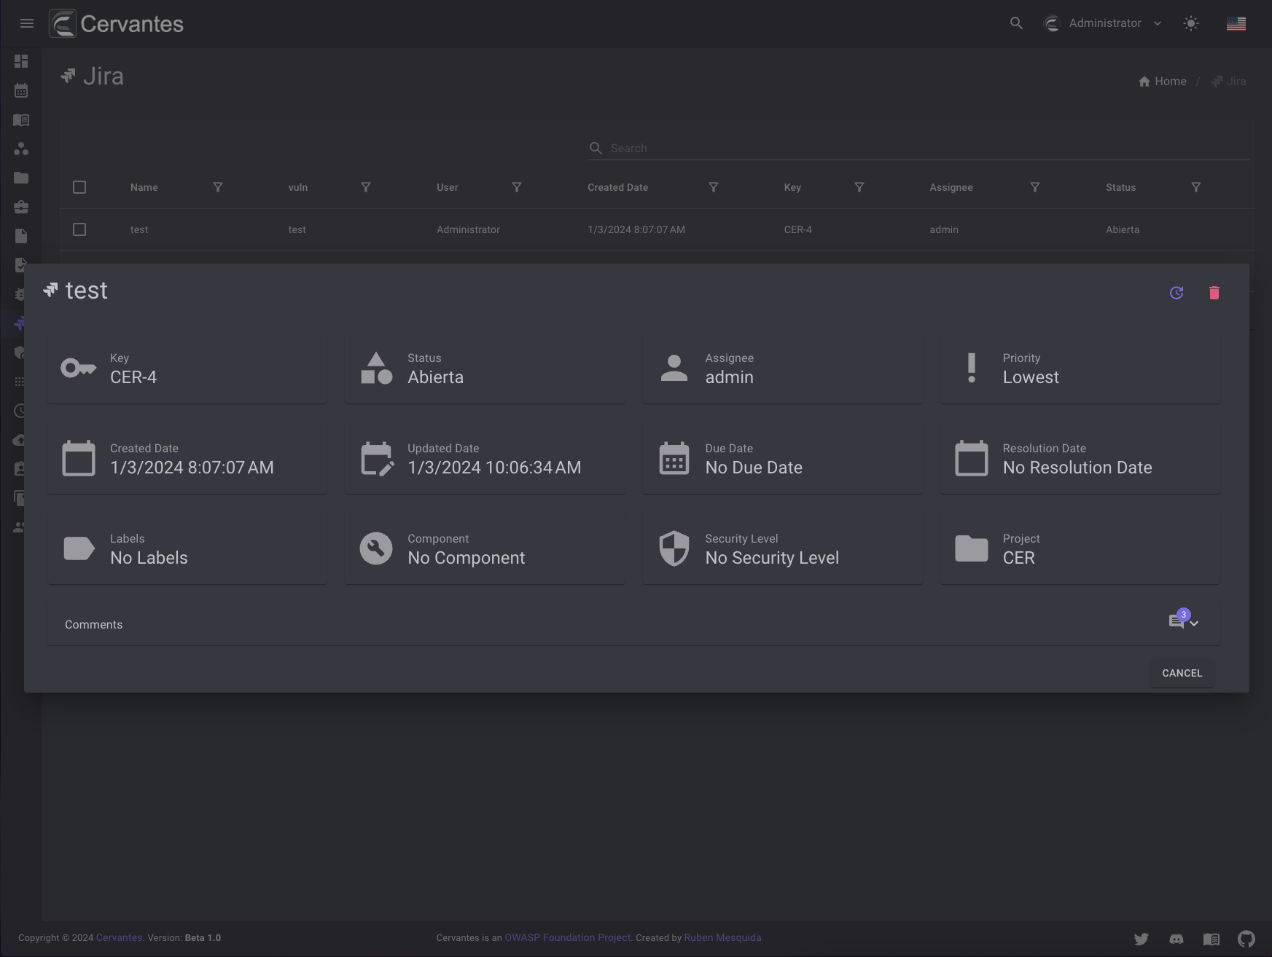Expand the Administrator user dropdown
Screen dimensions: 1272x957
click(x=1158, y=23)
